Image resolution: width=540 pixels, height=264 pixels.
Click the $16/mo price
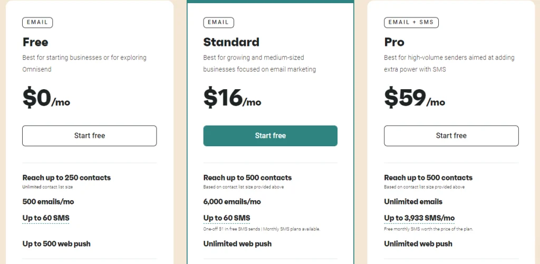232,98
